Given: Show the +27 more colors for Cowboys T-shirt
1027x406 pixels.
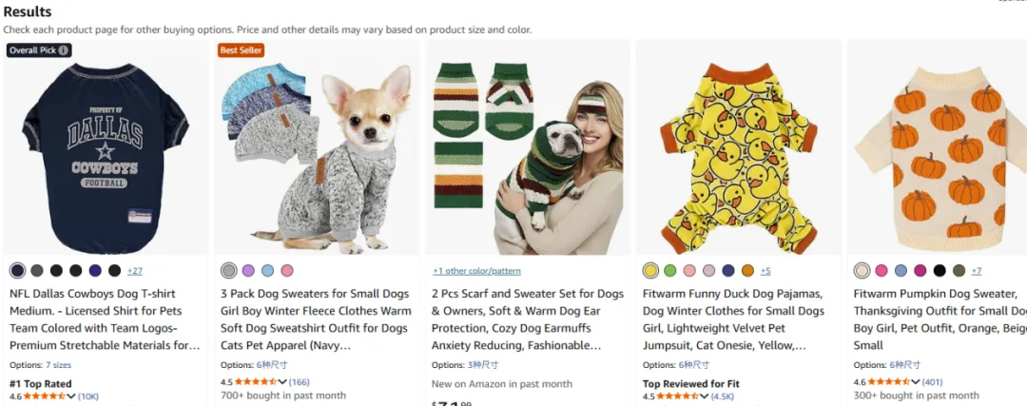Looking at the screenshot, I should 135,271.
